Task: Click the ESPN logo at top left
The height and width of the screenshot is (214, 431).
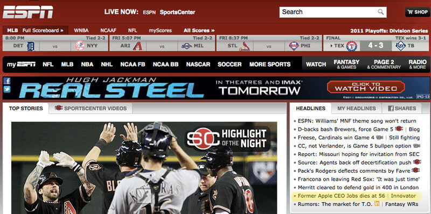Action: (28, 12)
